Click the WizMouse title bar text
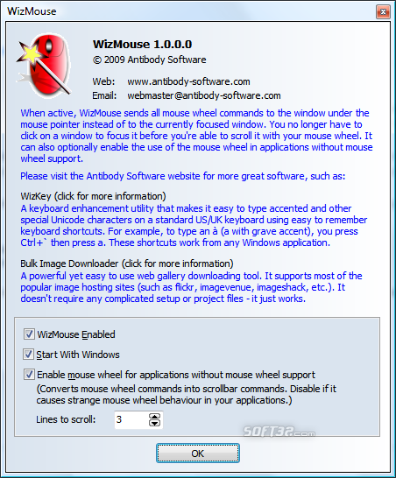Viewport: 396px width, 478px height. (32, 11)
